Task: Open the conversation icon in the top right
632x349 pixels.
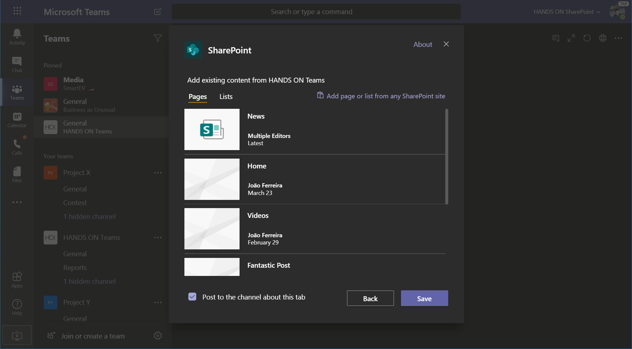Action: click(x=555, y=38)
